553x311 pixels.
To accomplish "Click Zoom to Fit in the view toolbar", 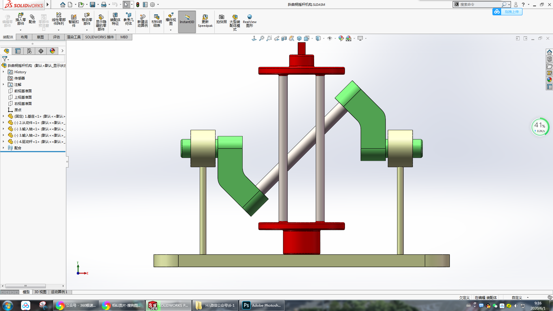I will [261, 38].
